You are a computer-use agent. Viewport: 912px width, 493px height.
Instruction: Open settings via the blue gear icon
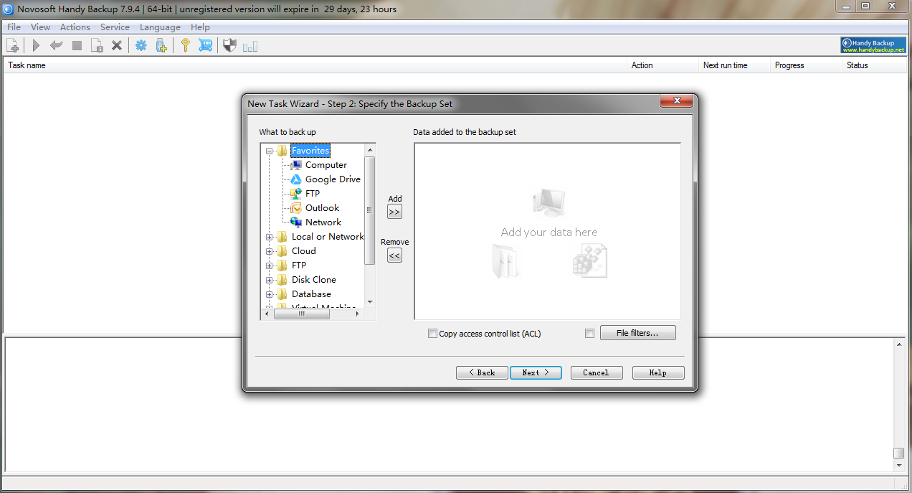(141, 46)
